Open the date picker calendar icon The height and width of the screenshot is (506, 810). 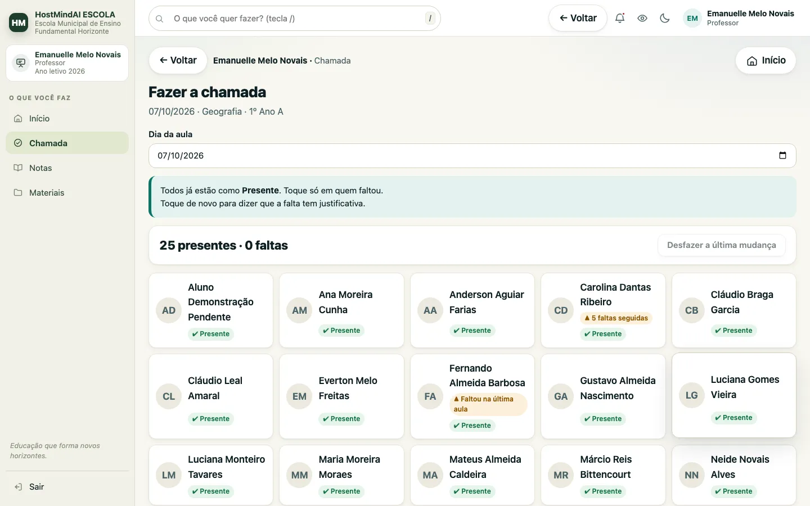pyautogui.click(x=782, y=156)
